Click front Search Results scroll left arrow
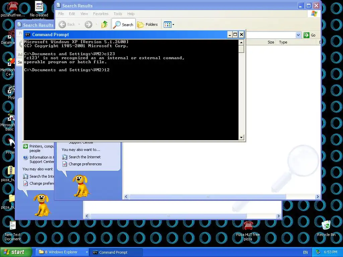 126,197
